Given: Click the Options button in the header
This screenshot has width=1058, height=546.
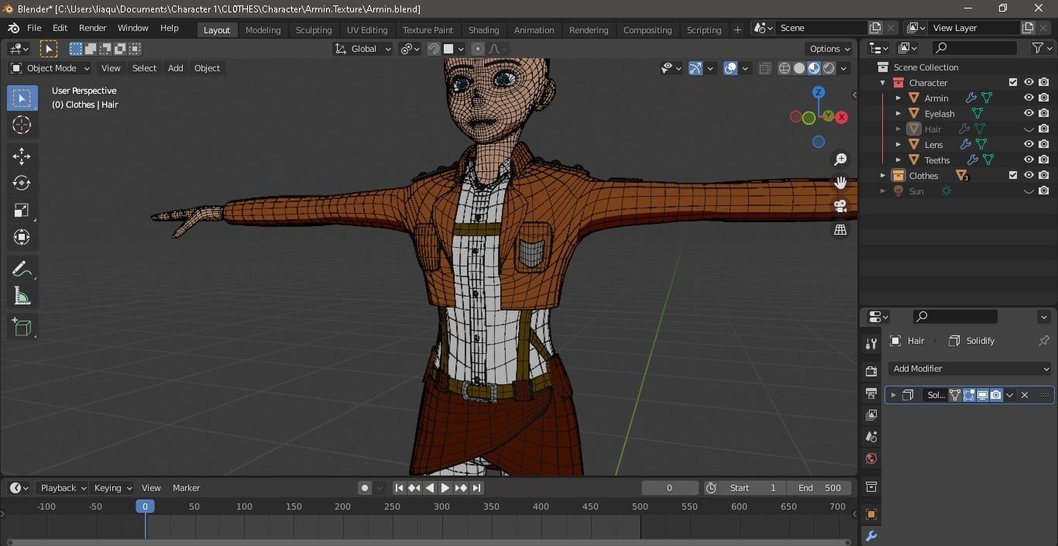Looking at the screenshot, I should click(828, 48).
